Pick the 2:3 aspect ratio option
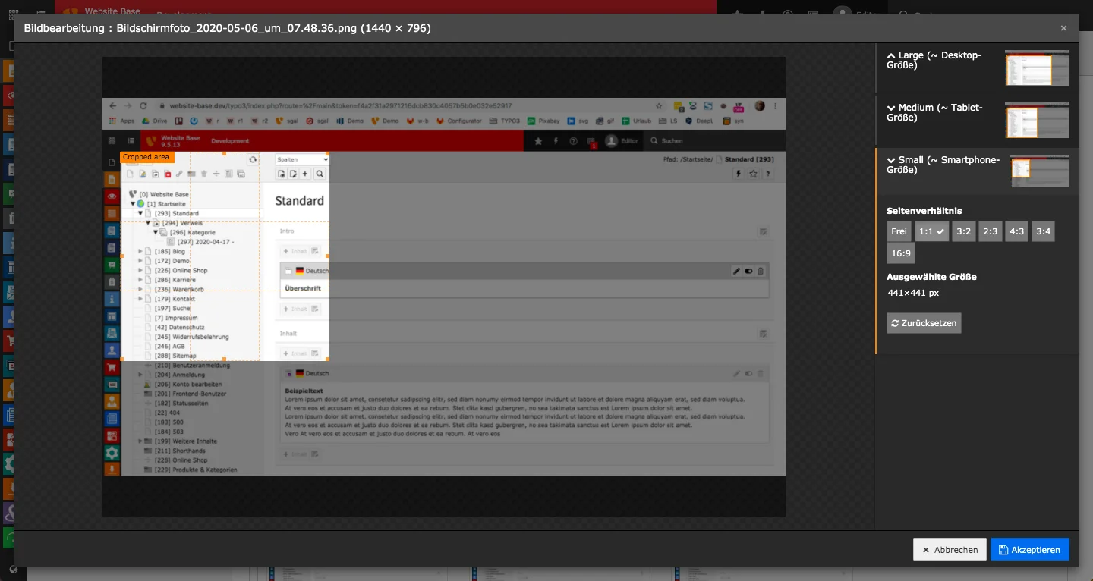Viewport: 1093px width, 581px height. coord(990,231)
